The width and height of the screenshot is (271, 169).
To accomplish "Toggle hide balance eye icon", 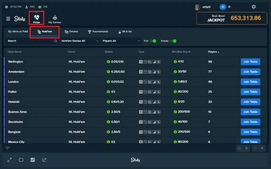I will 223,7.
